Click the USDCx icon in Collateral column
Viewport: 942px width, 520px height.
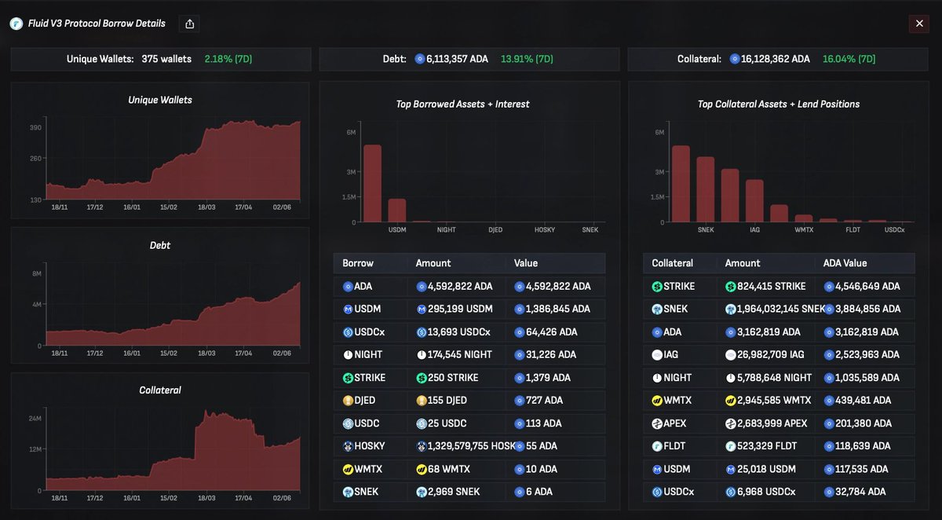click(x=657, y=492)
